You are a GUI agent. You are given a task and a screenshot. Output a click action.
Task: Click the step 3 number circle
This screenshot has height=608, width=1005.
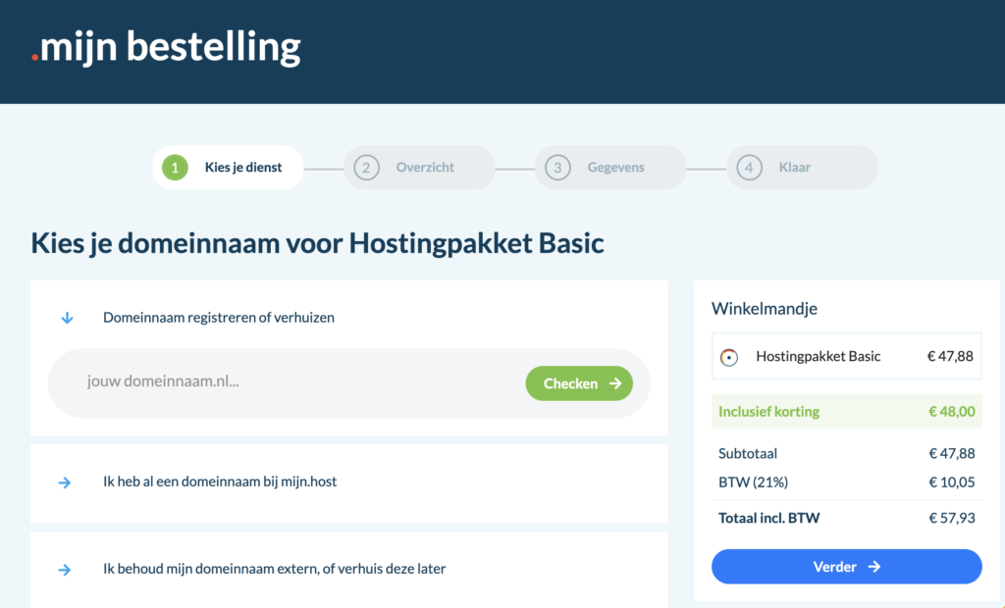(x=557, y=168)
